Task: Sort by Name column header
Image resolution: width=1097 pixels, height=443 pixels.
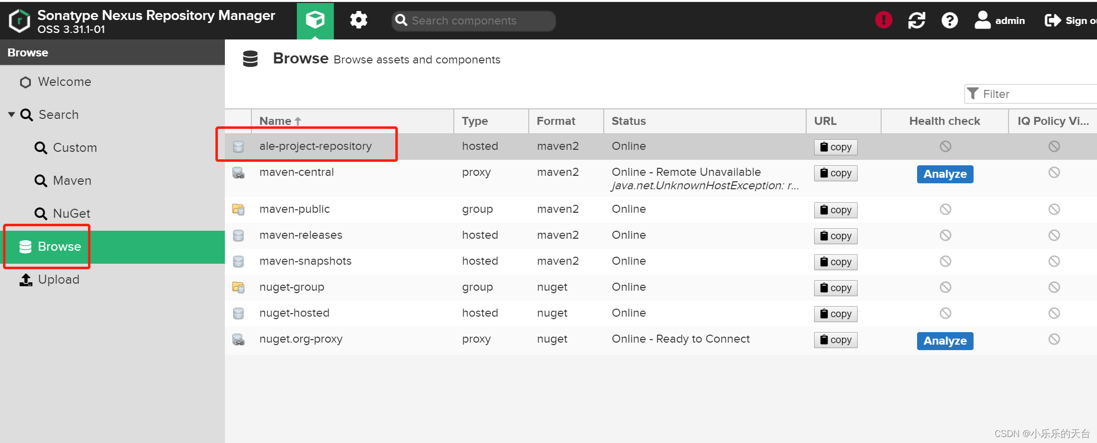Action: pos(352,121)
